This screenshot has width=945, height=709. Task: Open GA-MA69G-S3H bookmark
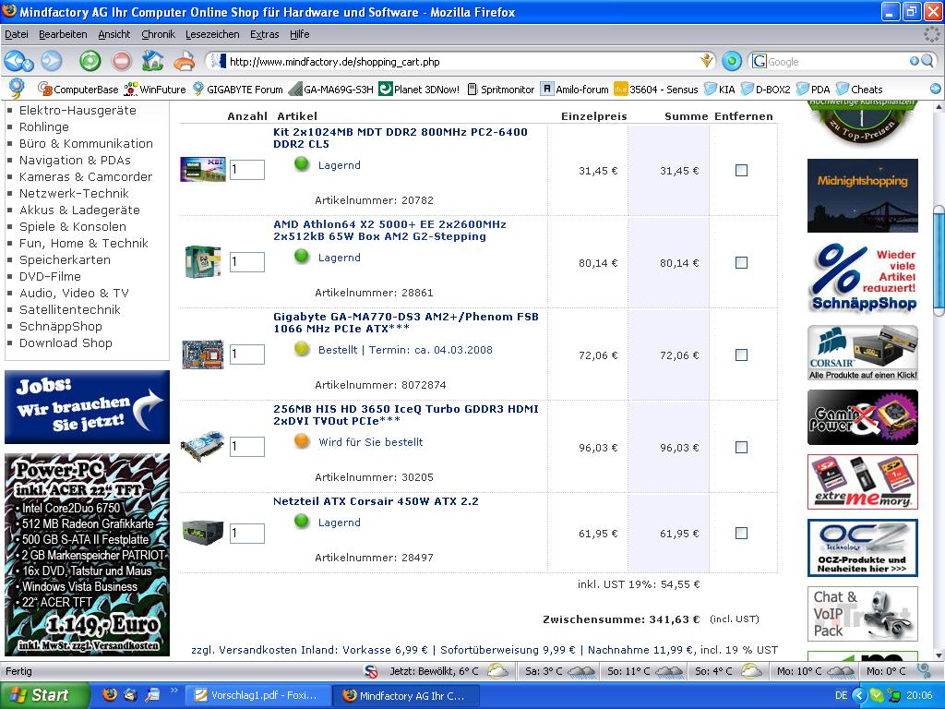point(331,90)
